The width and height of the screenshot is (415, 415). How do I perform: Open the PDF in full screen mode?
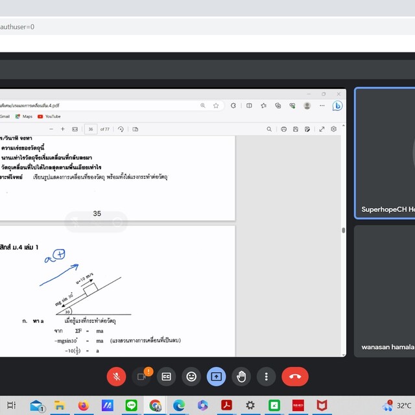click(322, 129)
